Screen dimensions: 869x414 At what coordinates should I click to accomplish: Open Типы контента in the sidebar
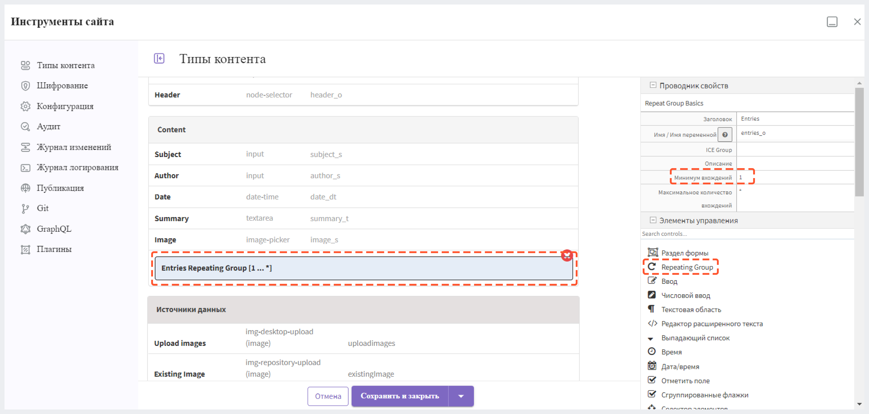pyautogui.click(x=65, y=65)
